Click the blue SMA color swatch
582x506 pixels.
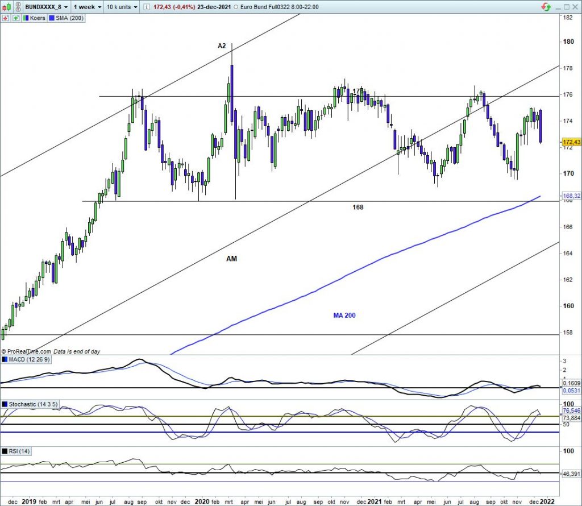(x=51, y=18)
